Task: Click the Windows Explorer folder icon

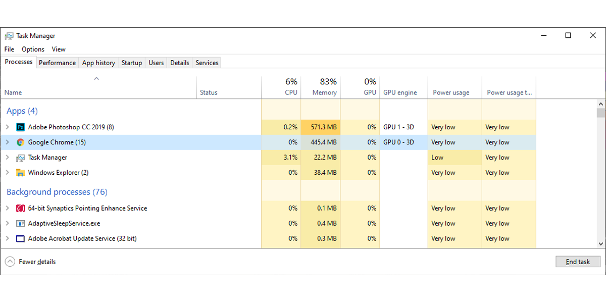Action: click(21, 173)
